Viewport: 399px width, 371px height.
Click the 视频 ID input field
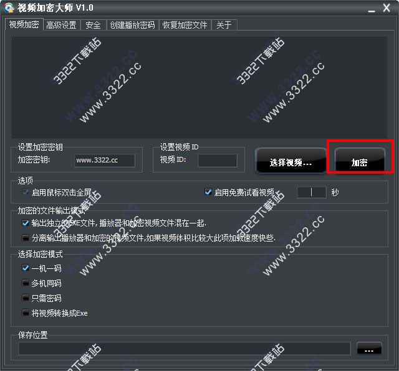[x=218, y=161]
